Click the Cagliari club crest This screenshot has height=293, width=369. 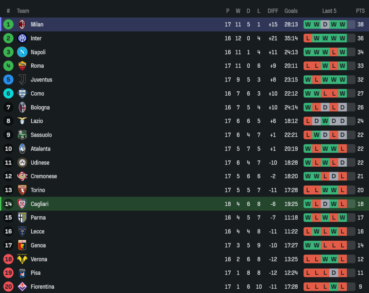coord(22,204)
